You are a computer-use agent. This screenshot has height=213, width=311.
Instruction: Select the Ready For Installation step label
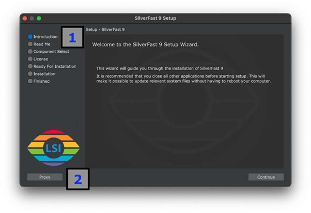click(55, 66)
